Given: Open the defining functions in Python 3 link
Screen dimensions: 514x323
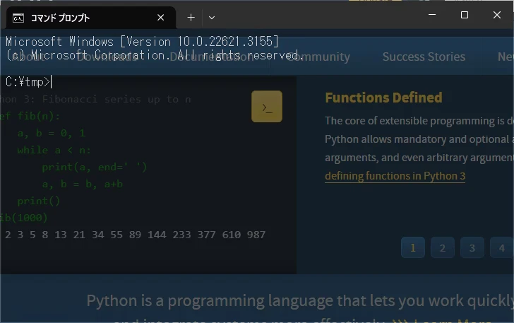Looking at the screenshot, I should pyautogui.click(x=395, y=176).
